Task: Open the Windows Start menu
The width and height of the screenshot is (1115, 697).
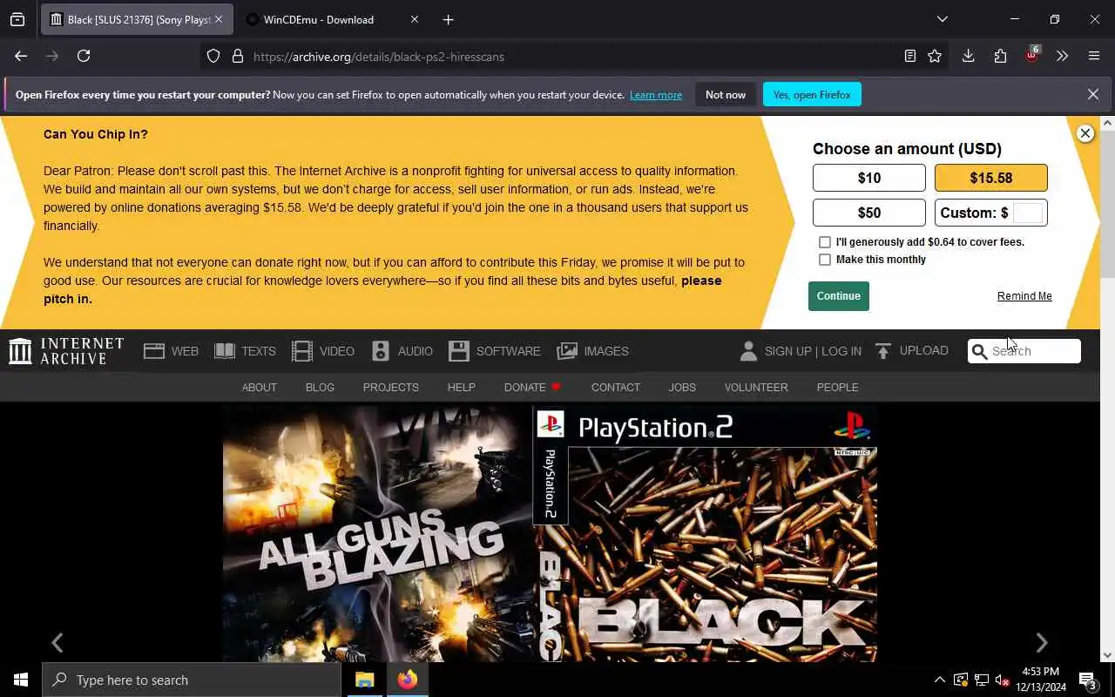Action: pos(21,680)
